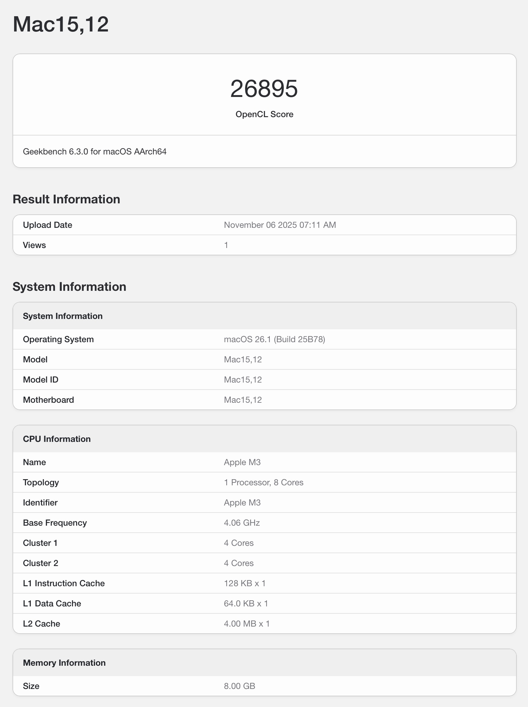Click the Base Frequency 4.06 GHz value
Image resolution: width=528 pixels, height=707 pixels.
242,523
